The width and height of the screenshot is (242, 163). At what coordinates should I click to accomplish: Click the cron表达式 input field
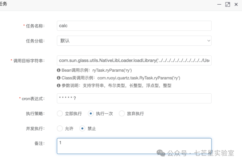click(x=134, y=99)
